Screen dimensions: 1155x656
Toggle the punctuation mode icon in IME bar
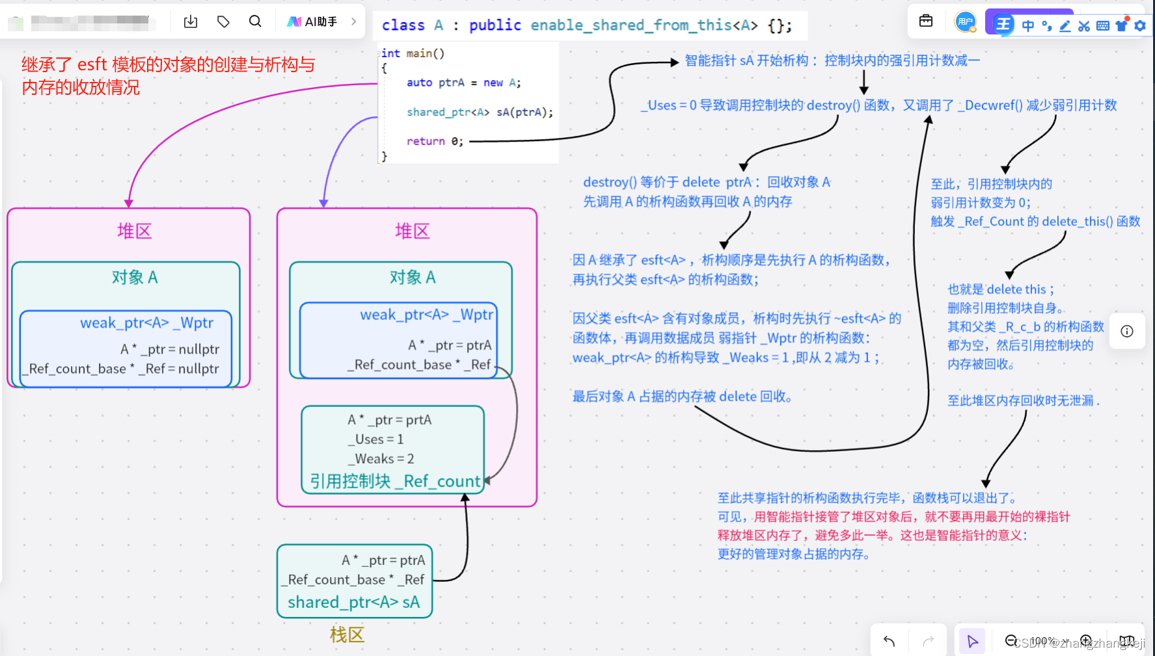(x=1046, y=25)
